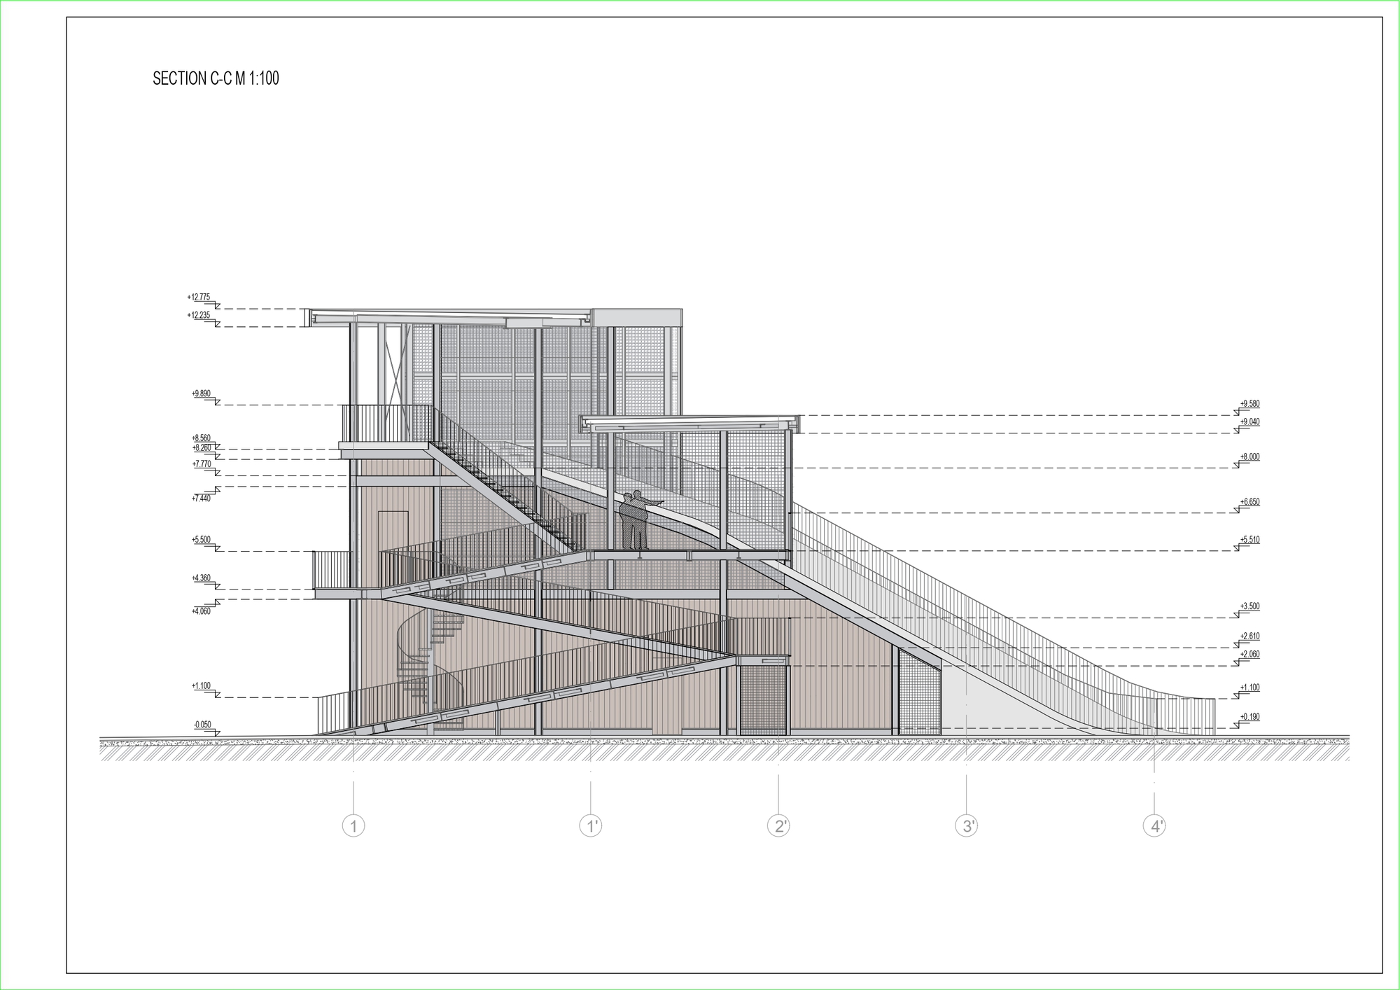
Task: Click the grid axis marker labeled 1
Action: tap(353, 826)
